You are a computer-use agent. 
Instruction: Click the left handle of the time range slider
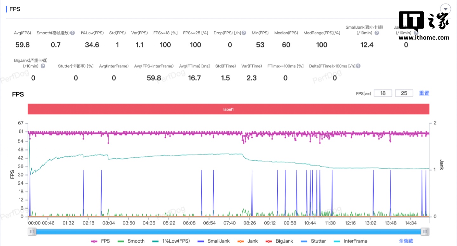tap(32, 232)
